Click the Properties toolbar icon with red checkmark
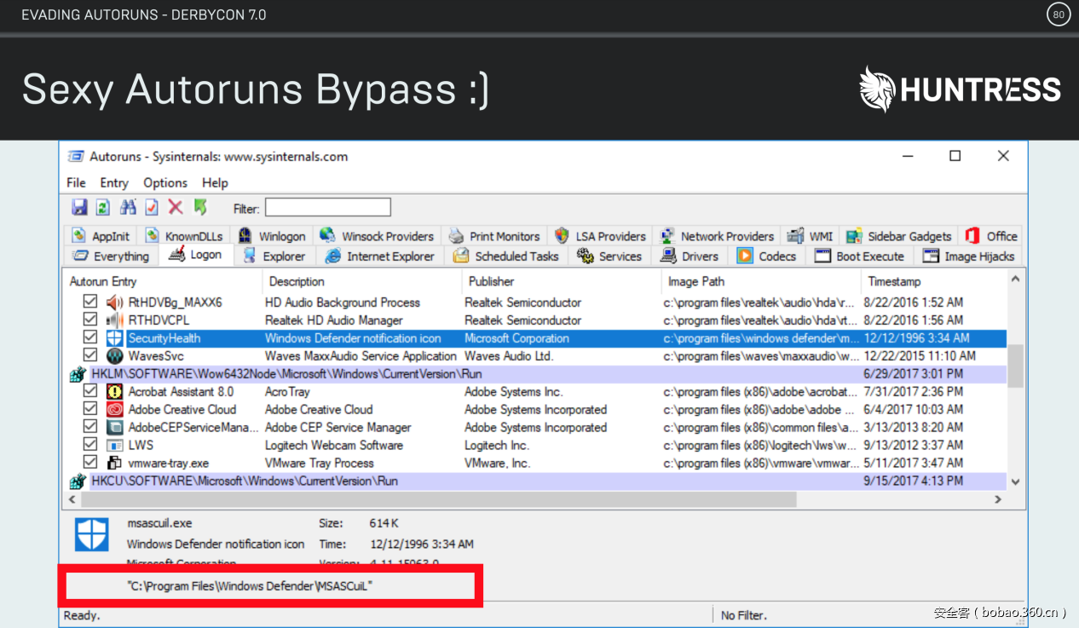The image size is (1079, 628). pyautogui.click(x=152, y=207)
